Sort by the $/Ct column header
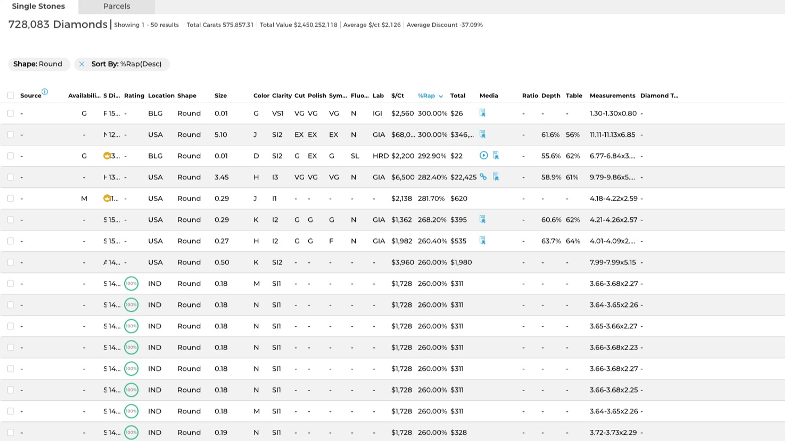Screen dimensions: 785x441 point(397,96)
